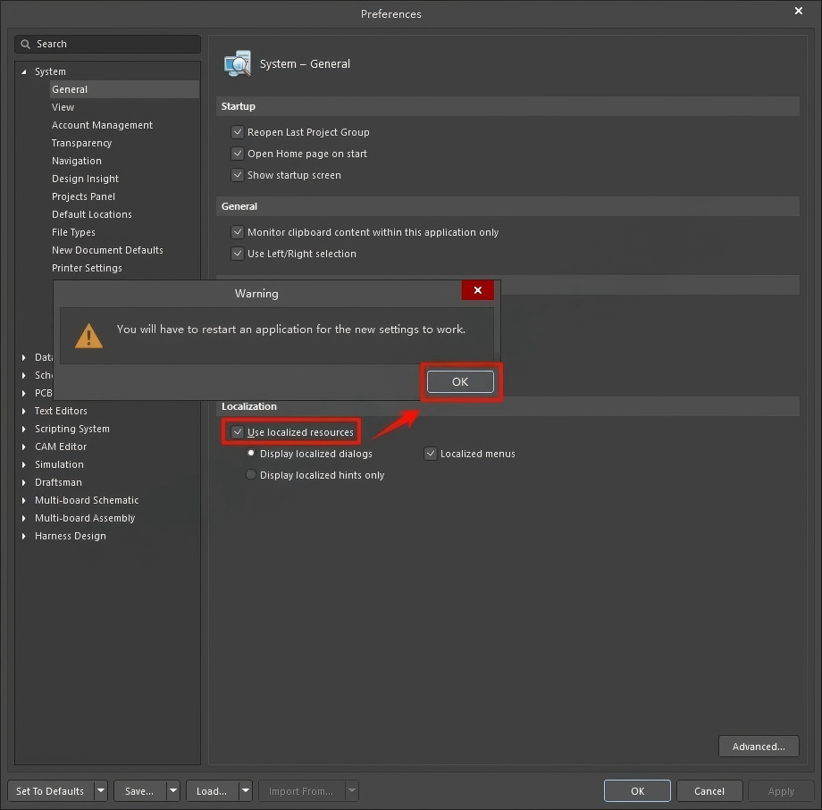The width and height of the screenshot is (822, 810).
Task: Open the dropdown arrow next to Load...
Action: 246,790
